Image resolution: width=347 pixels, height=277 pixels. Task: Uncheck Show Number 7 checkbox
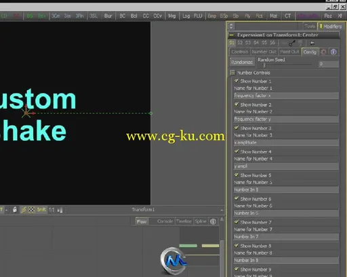237,221
